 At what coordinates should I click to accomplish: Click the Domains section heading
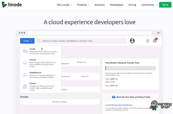[24, 97]
